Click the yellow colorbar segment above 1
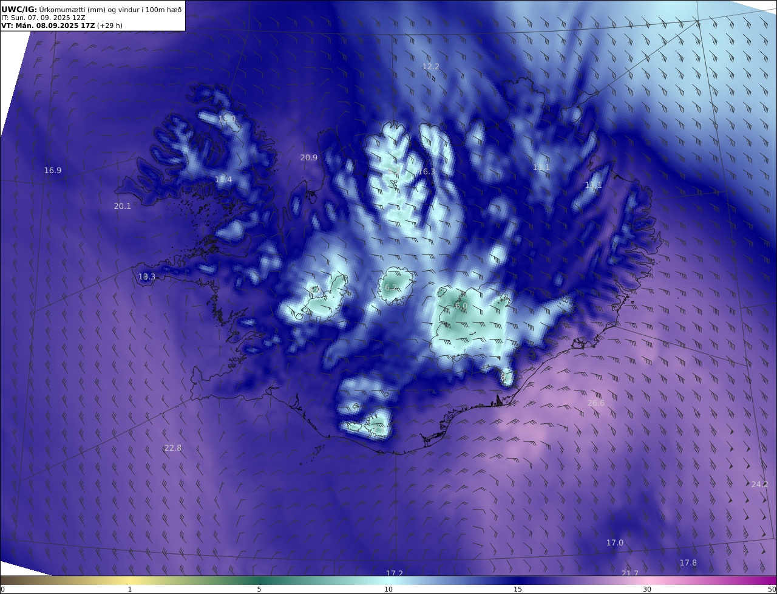 (130, 581)
